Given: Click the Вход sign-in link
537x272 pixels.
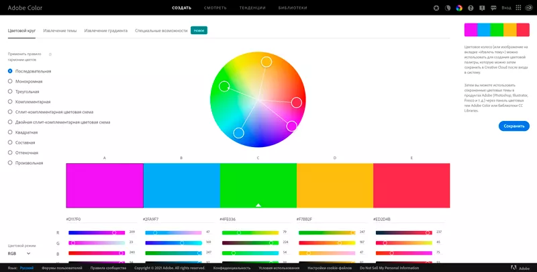Looking at the screenshot, I should click(506, 8).
